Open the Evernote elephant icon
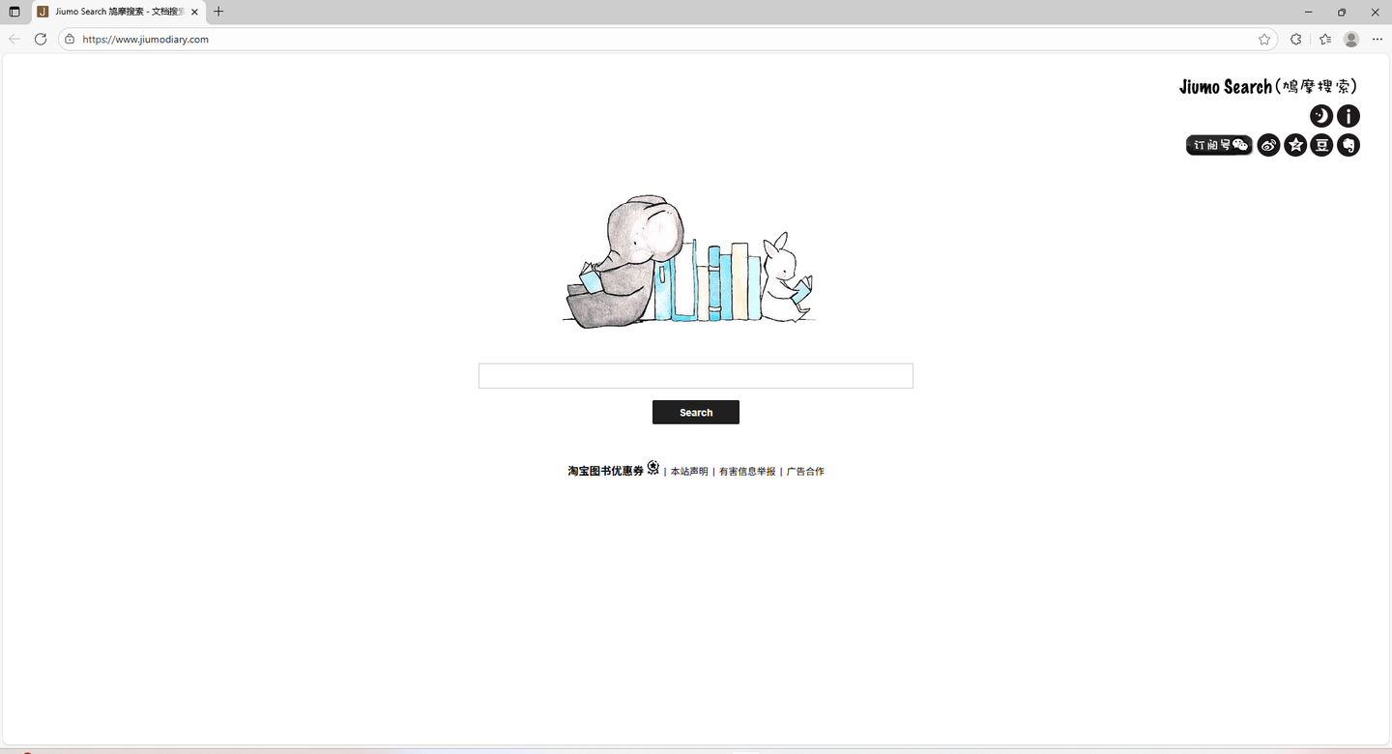Viewport: 1392px width, 754px height. 1348,145
